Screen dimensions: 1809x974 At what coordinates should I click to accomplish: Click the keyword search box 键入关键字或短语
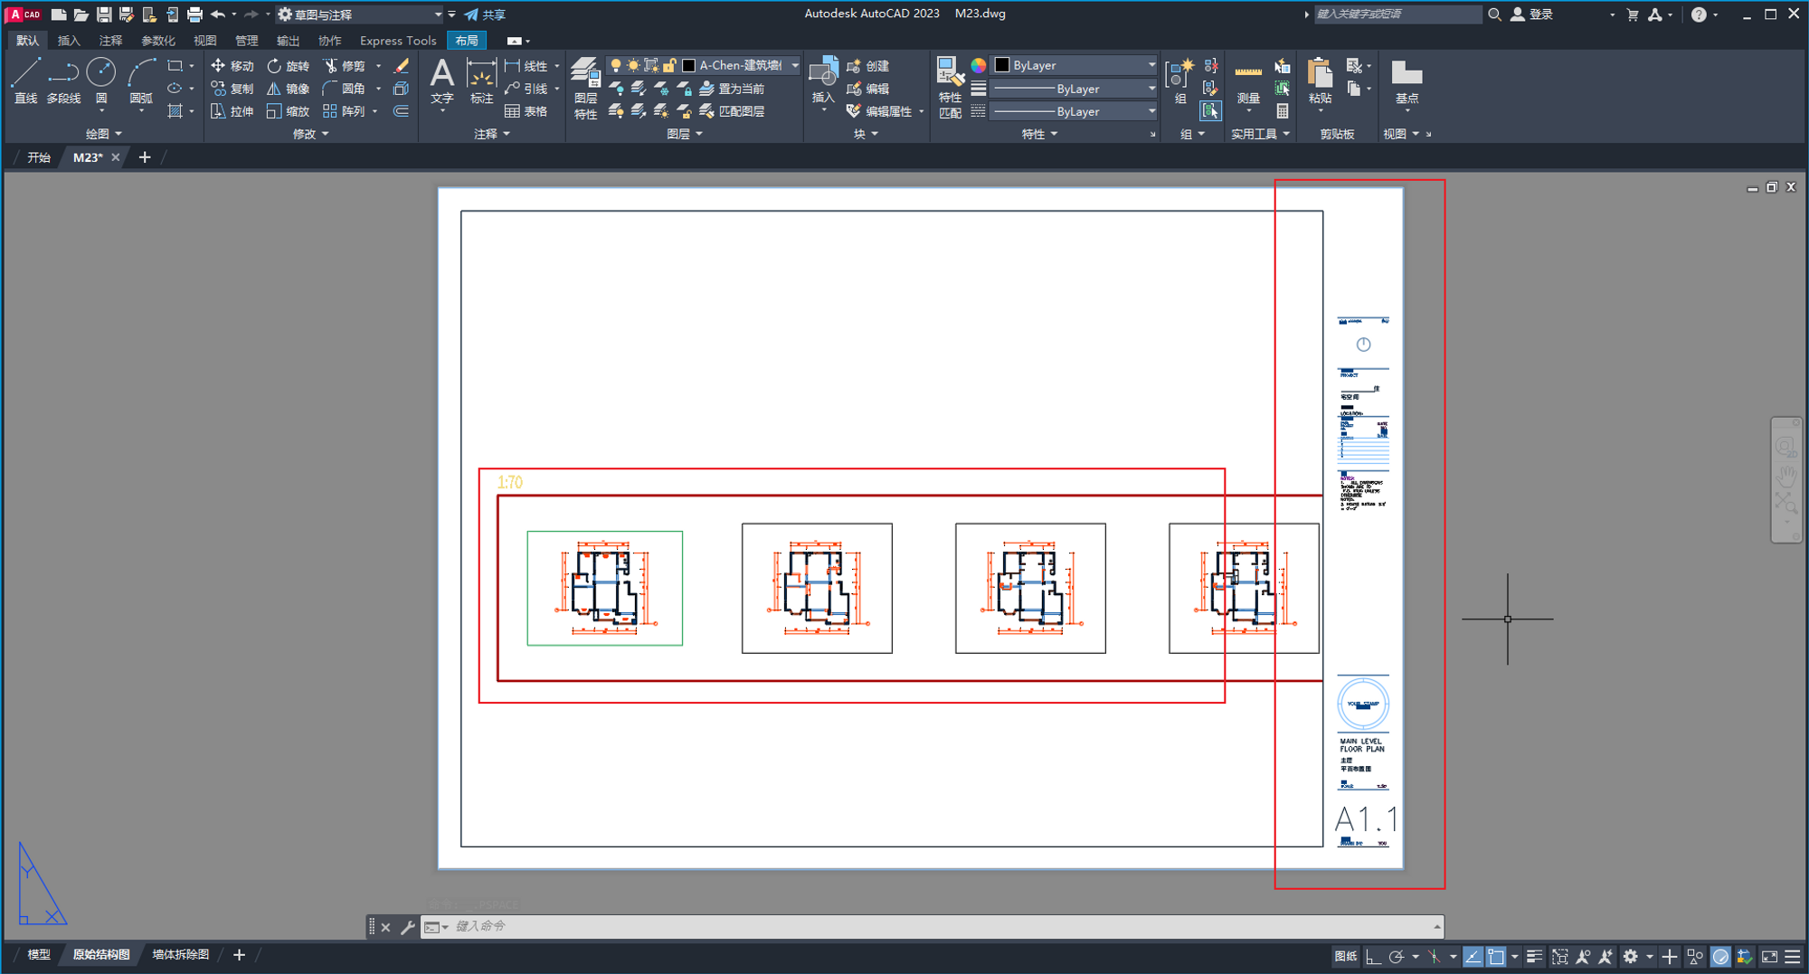(1397, 14)
